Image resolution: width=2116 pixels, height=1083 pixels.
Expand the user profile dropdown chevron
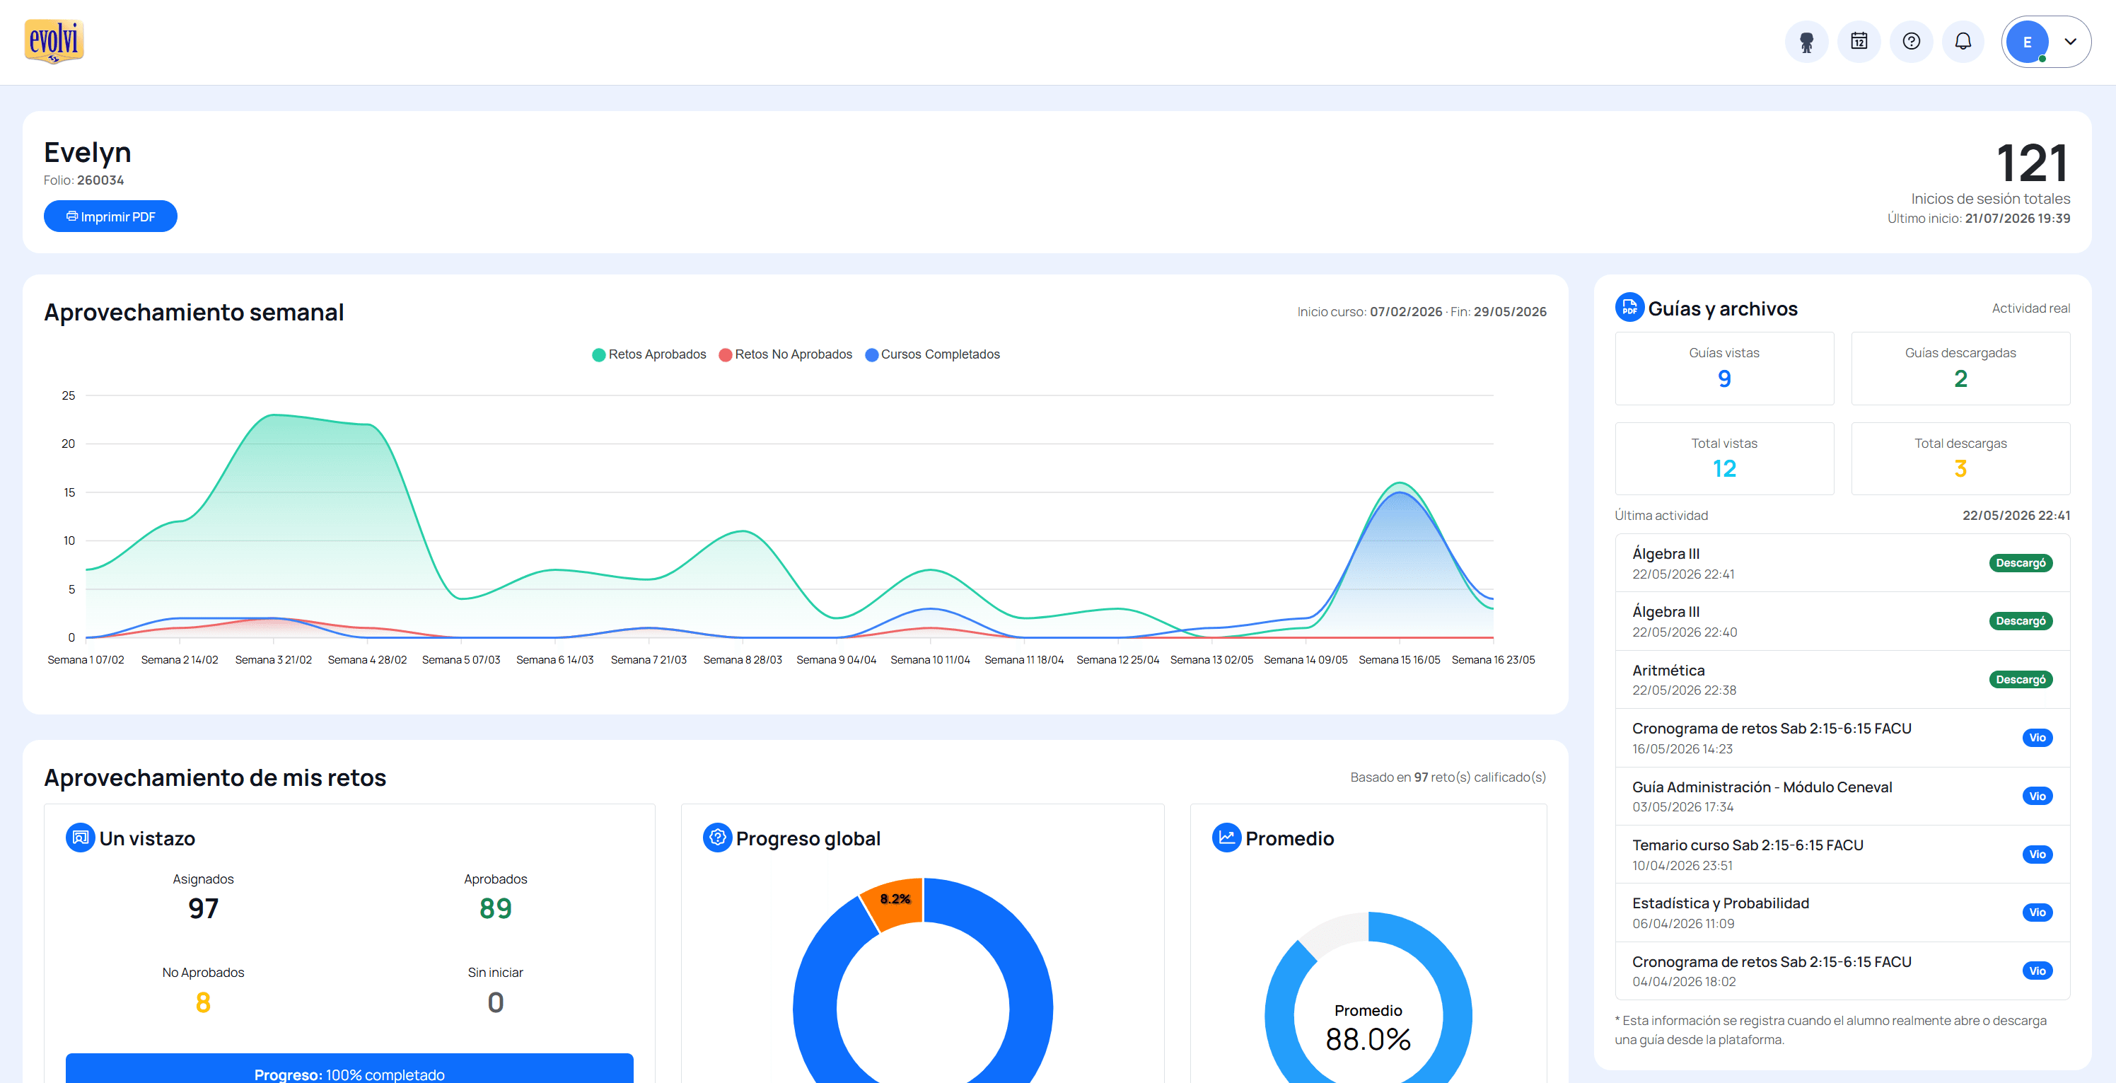2071,42
